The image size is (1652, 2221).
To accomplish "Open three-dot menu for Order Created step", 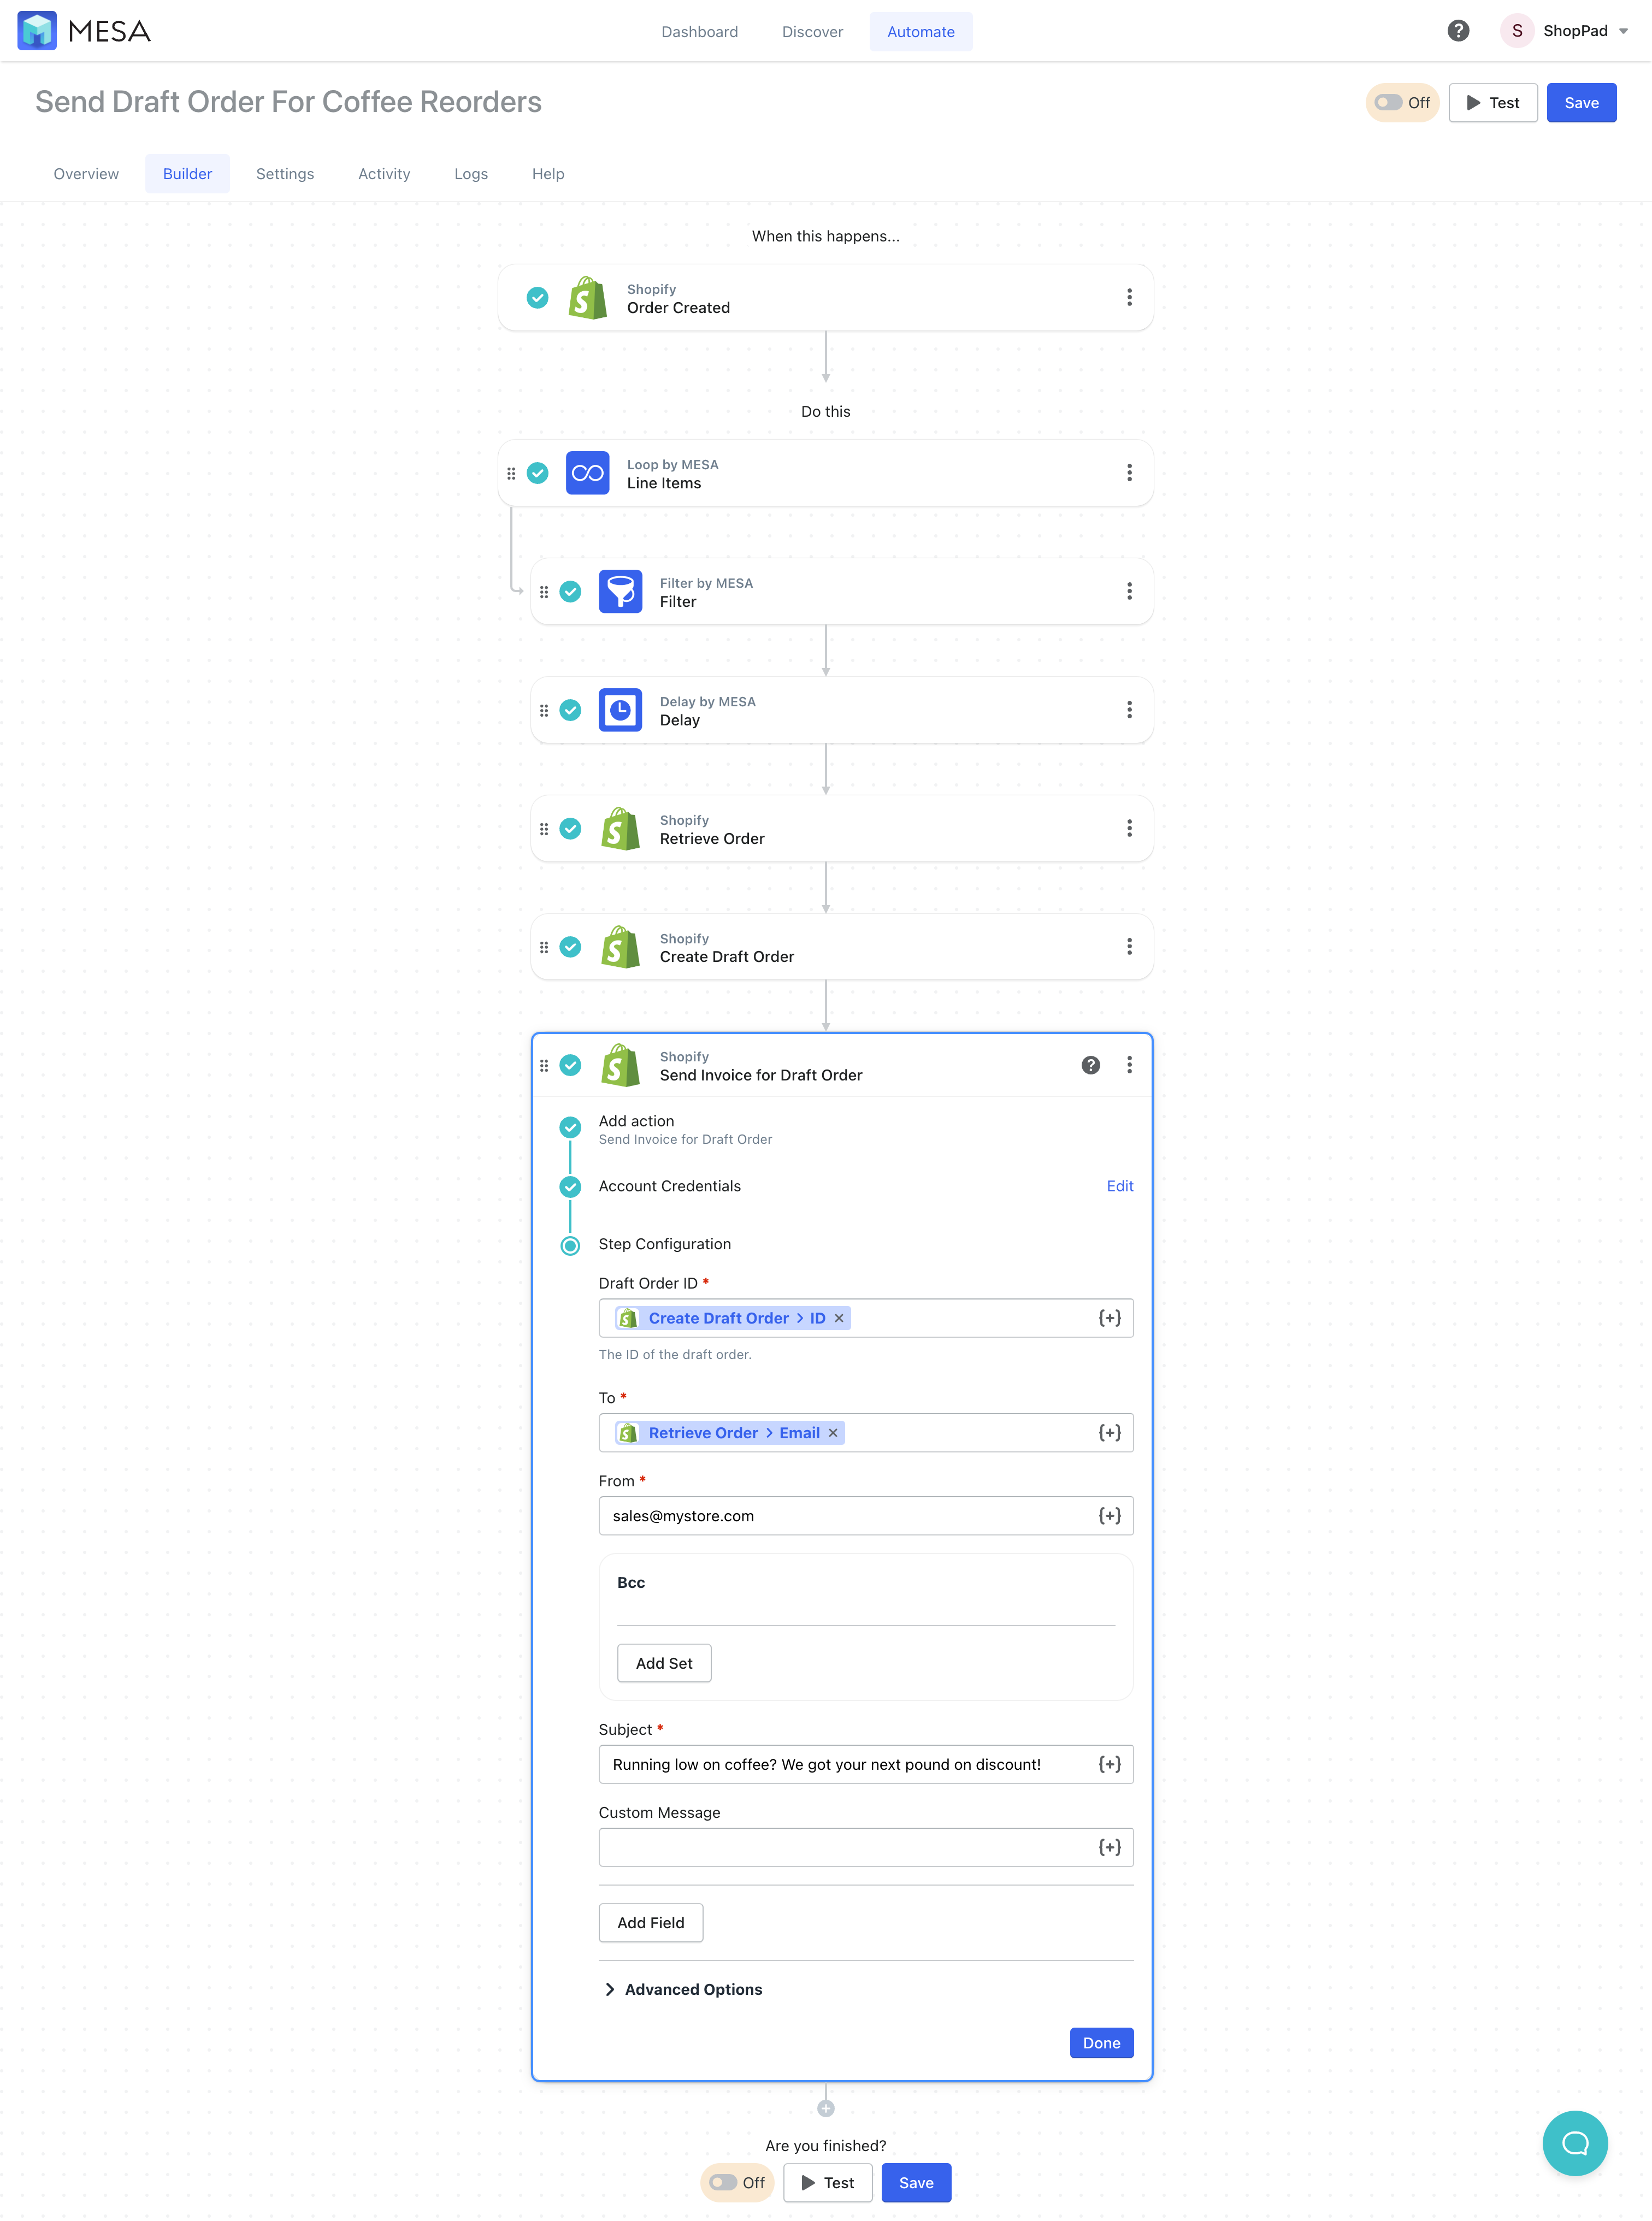I will click(1129, 297).
